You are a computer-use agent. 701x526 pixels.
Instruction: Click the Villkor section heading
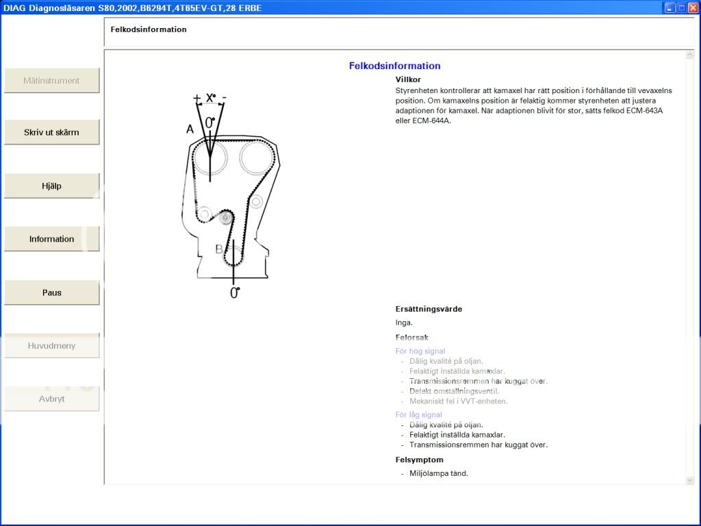click(408, 79)
